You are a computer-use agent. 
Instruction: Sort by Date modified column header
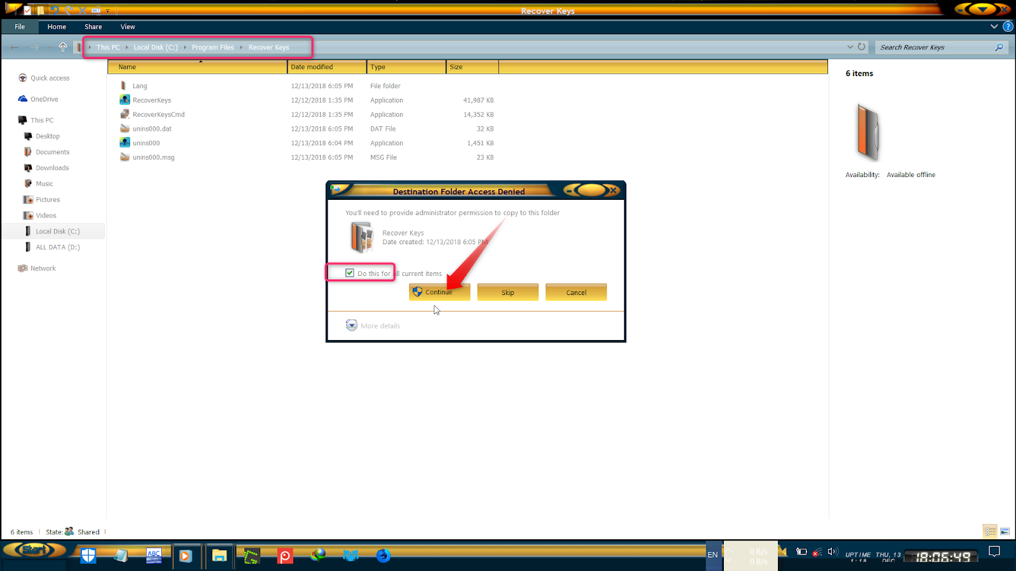[327, 67]
